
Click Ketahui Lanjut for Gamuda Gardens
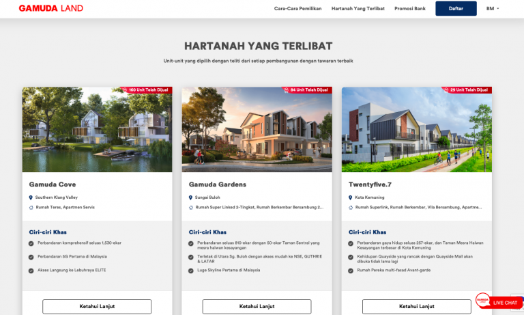[257, 306]
